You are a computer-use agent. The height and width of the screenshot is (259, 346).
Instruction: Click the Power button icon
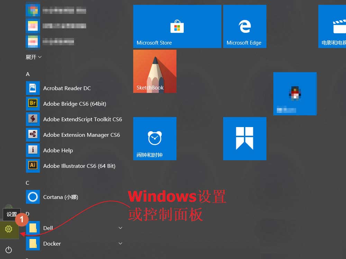9,250
